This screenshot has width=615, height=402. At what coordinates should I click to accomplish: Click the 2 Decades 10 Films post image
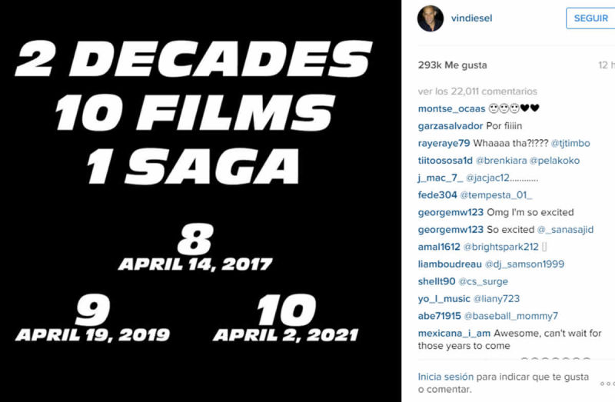point(201,201)
